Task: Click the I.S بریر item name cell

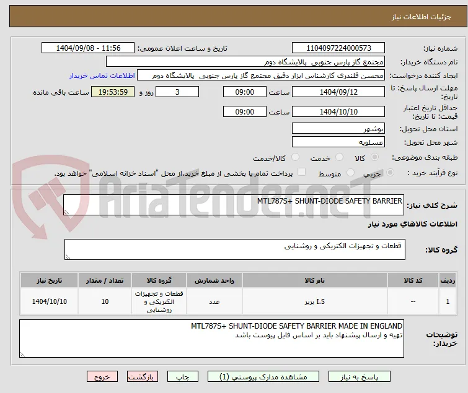Action: 315,301
